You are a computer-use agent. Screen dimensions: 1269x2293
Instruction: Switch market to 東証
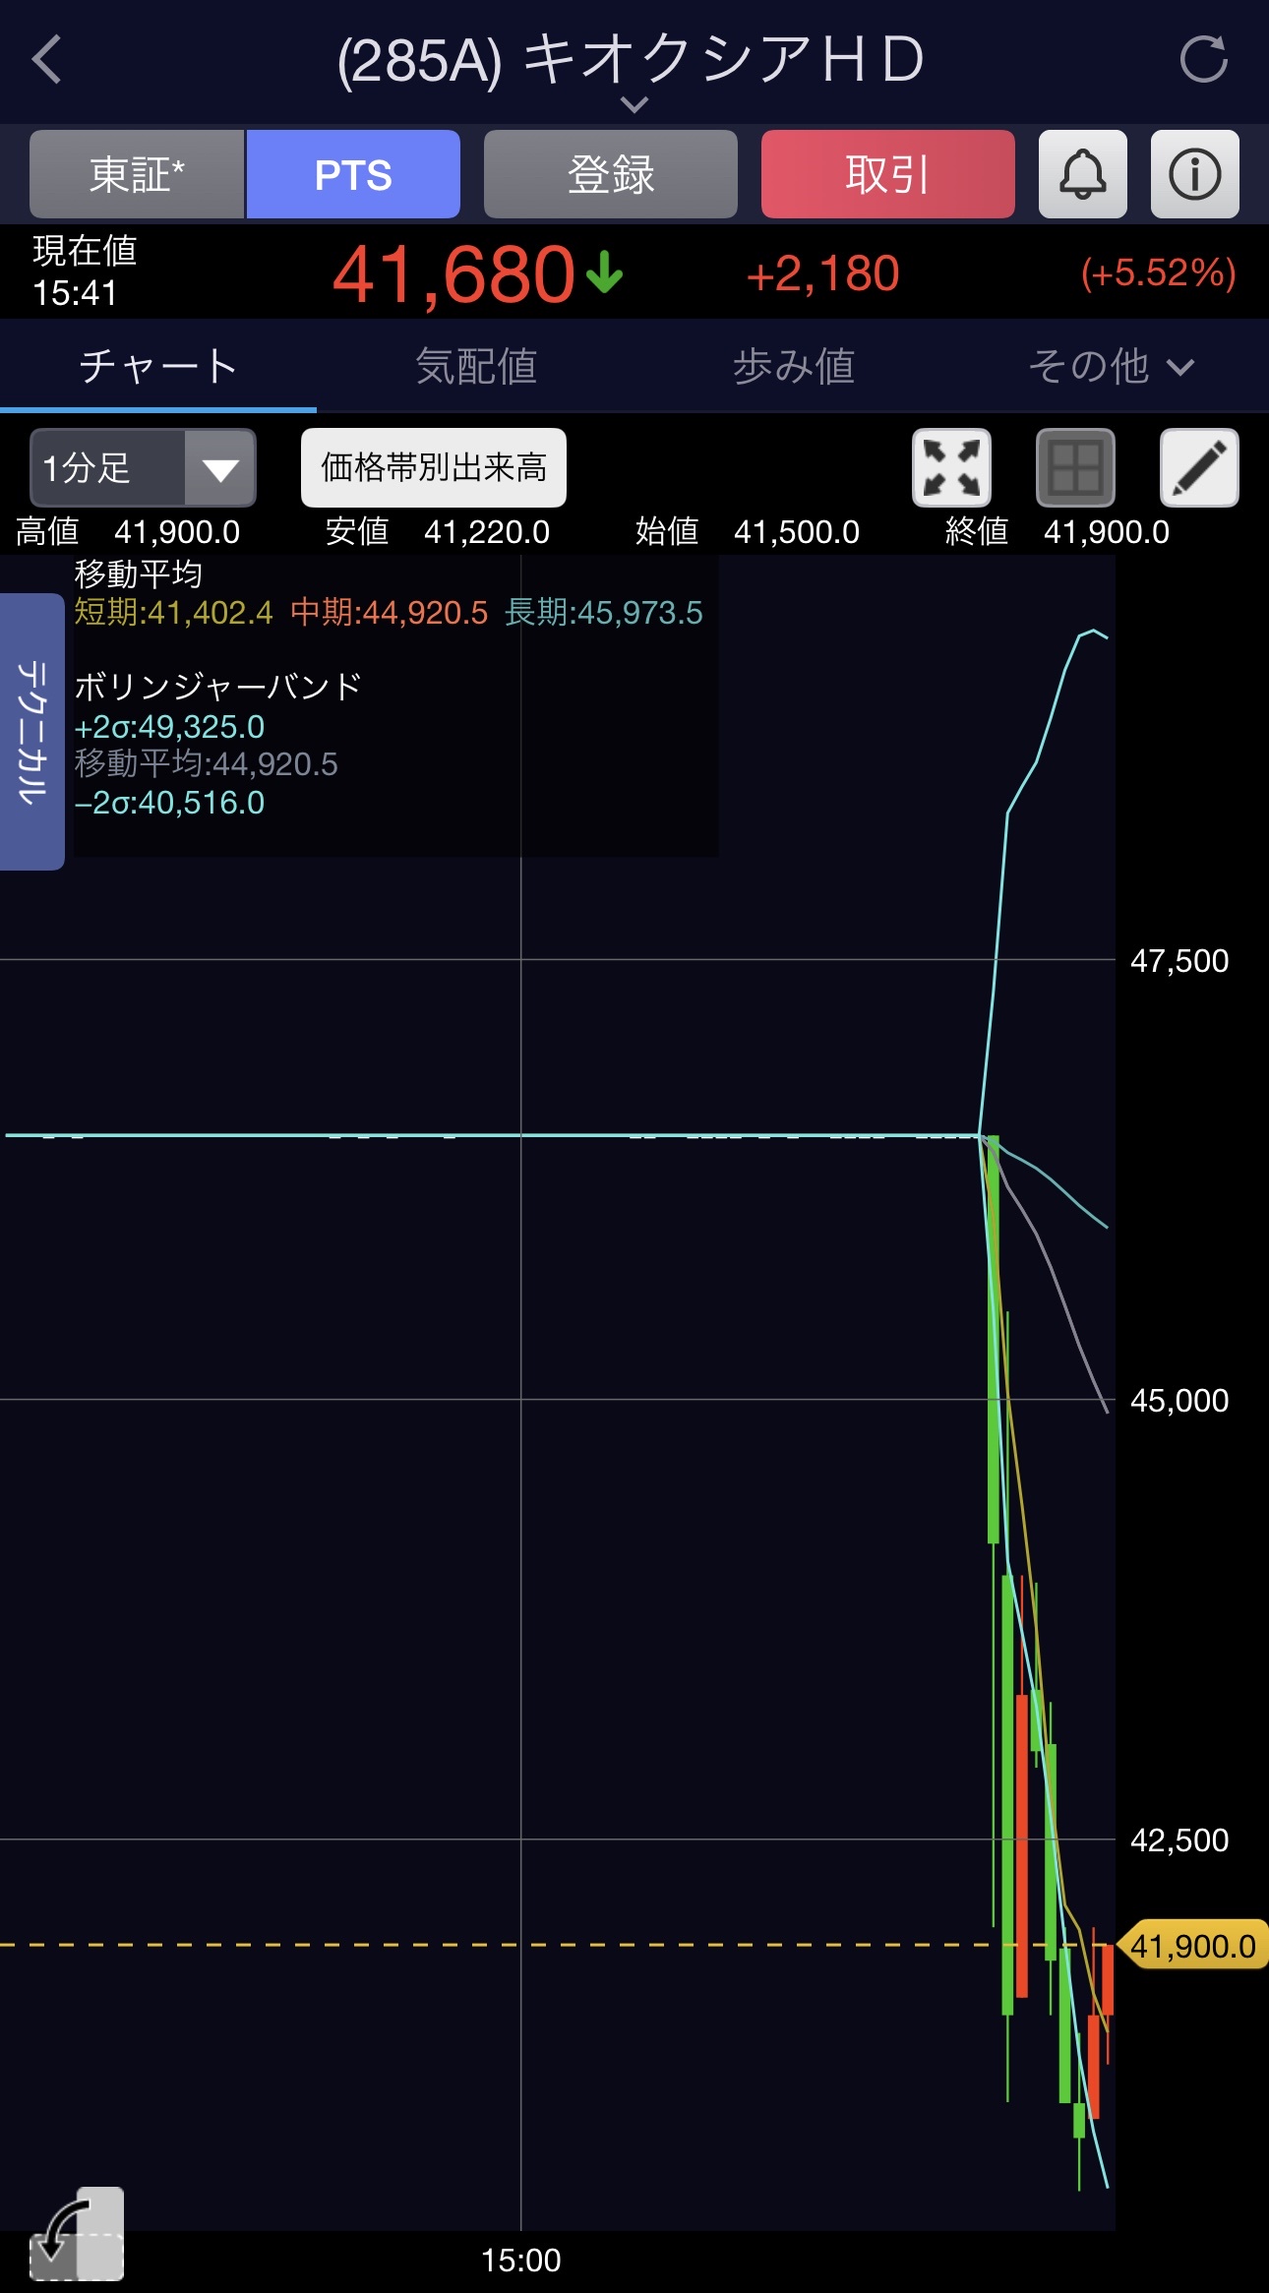click(x=137, y=174)
